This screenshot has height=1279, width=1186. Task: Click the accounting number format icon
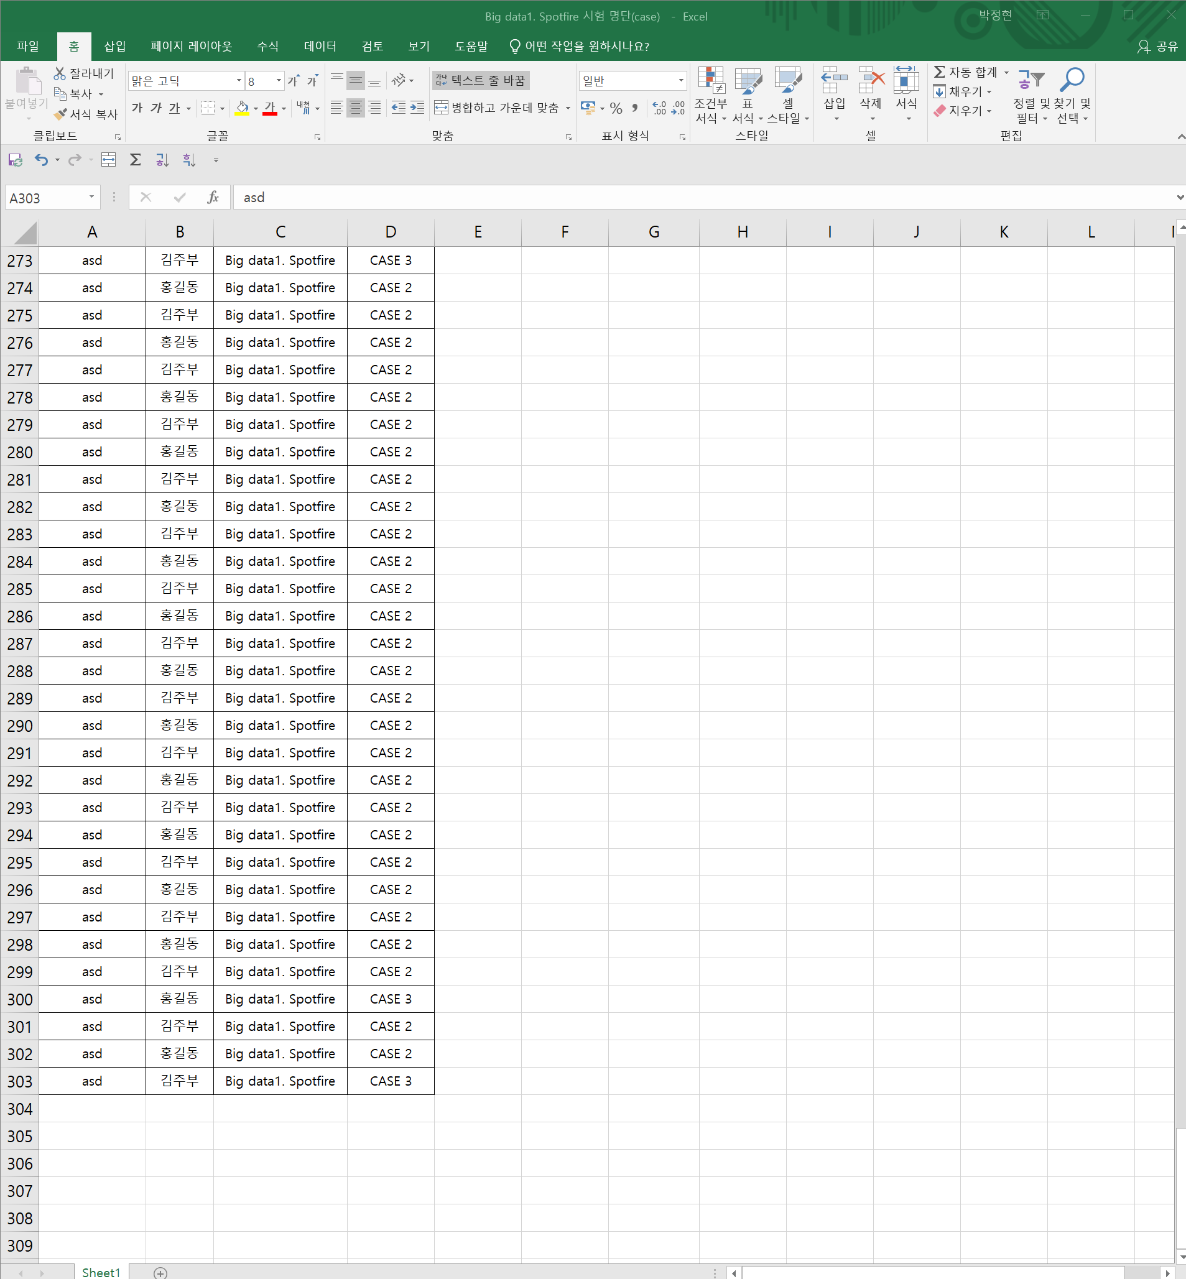click(x=588, y=108)
